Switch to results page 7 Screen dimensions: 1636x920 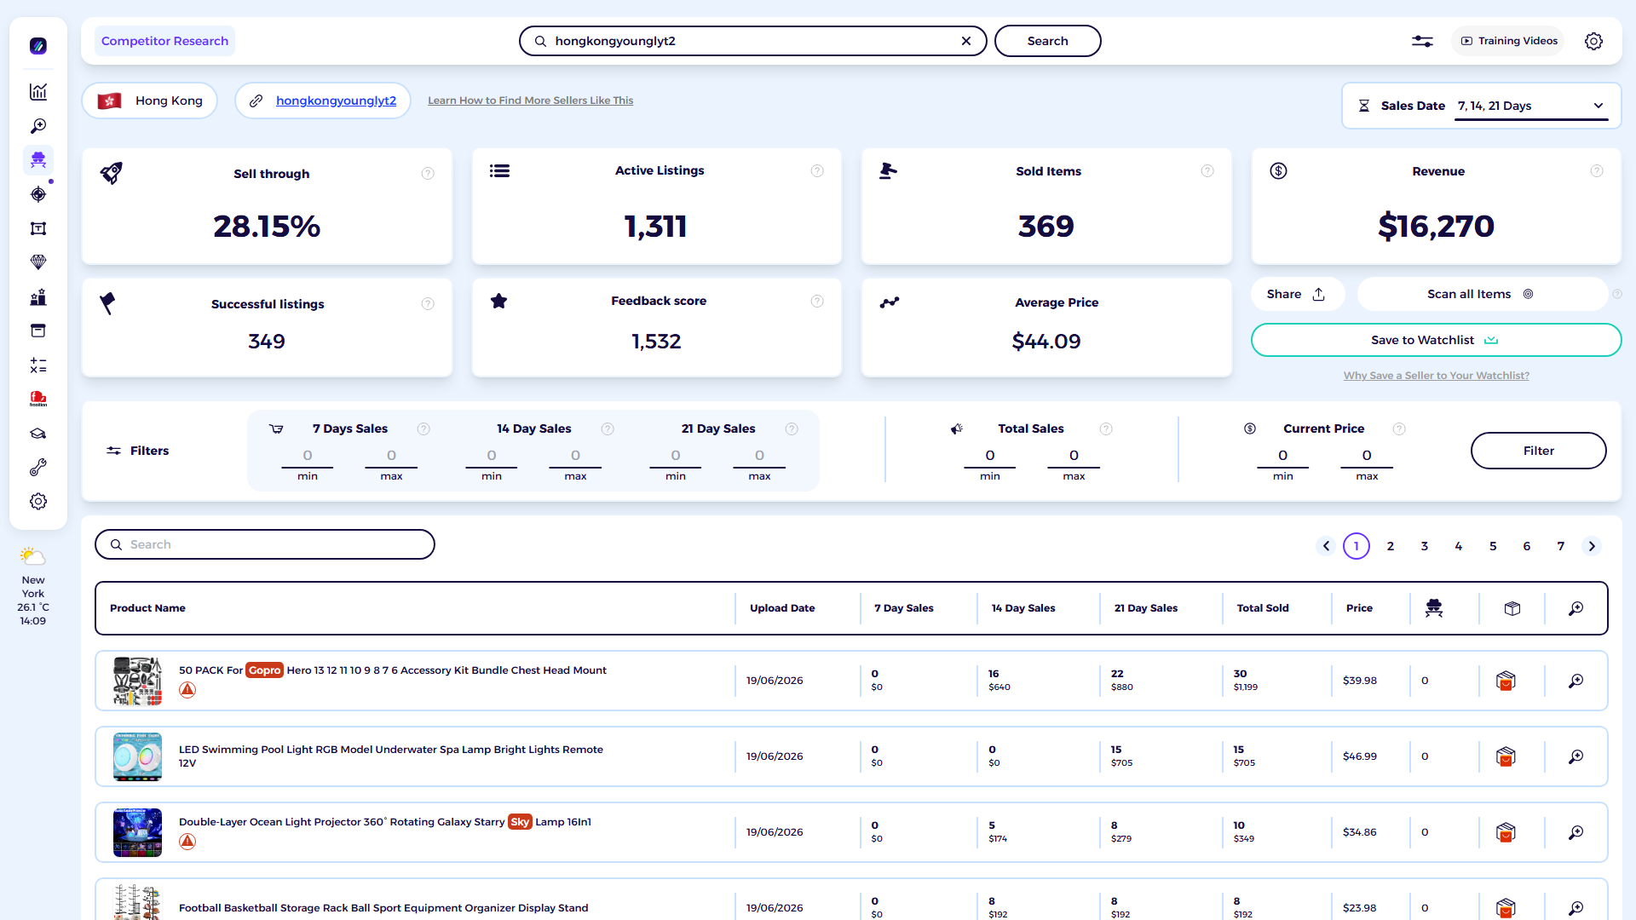(1561, 546)
